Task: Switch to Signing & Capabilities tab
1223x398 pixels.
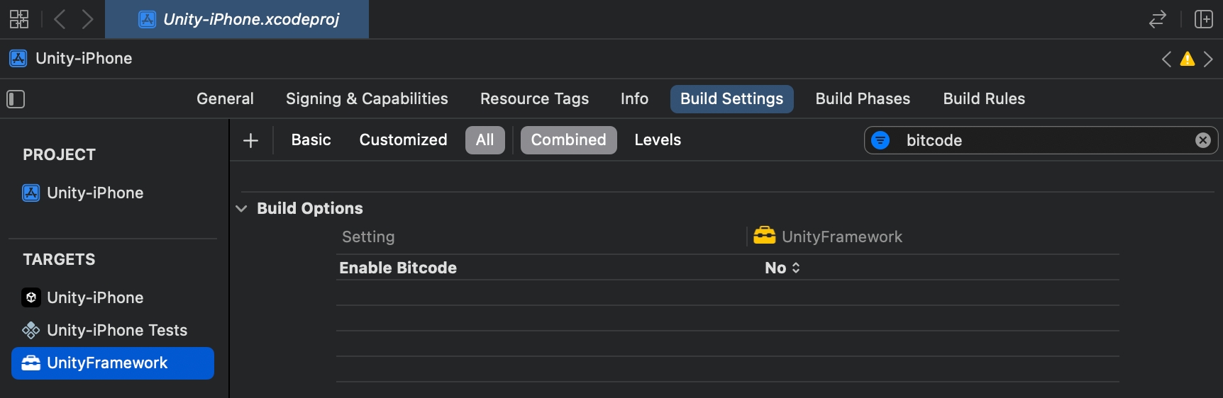Action: (x=367, y=99)
